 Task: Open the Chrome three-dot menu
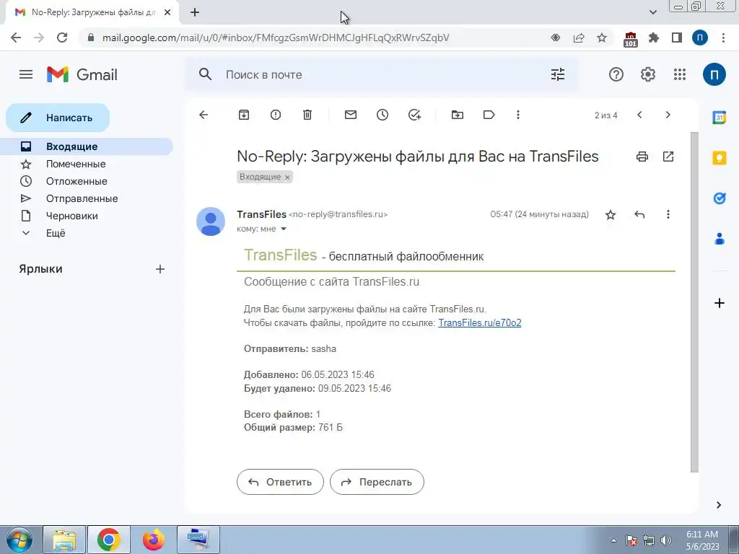[723, 38]
